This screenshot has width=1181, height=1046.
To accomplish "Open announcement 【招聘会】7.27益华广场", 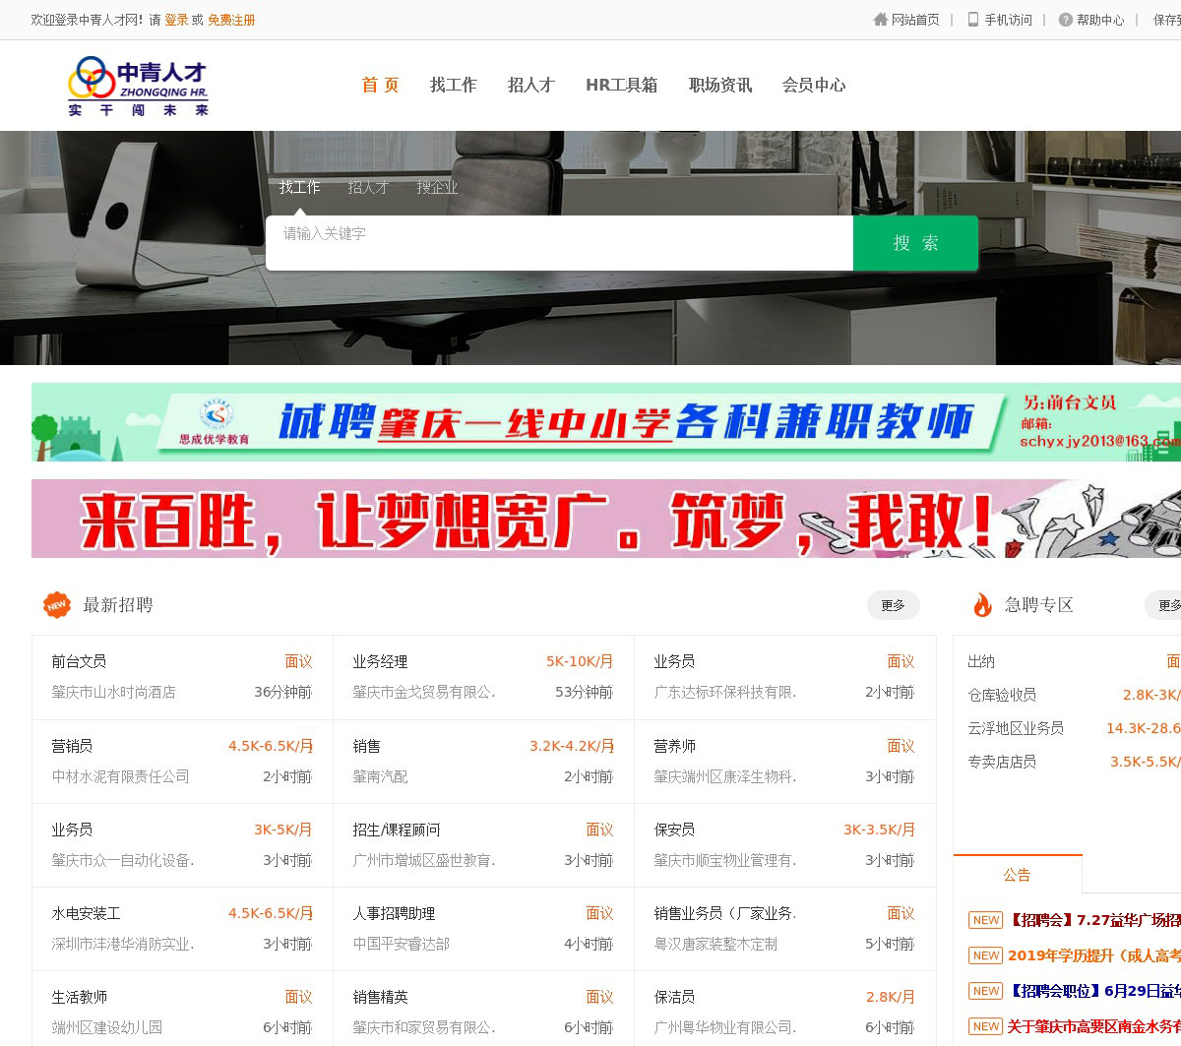I will point(1094,920).
